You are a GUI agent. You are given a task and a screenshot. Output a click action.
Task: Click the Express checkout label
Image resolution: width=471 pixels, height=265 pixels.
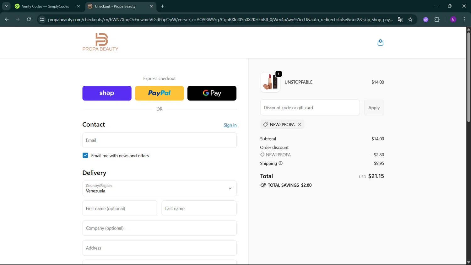(160, 78)
